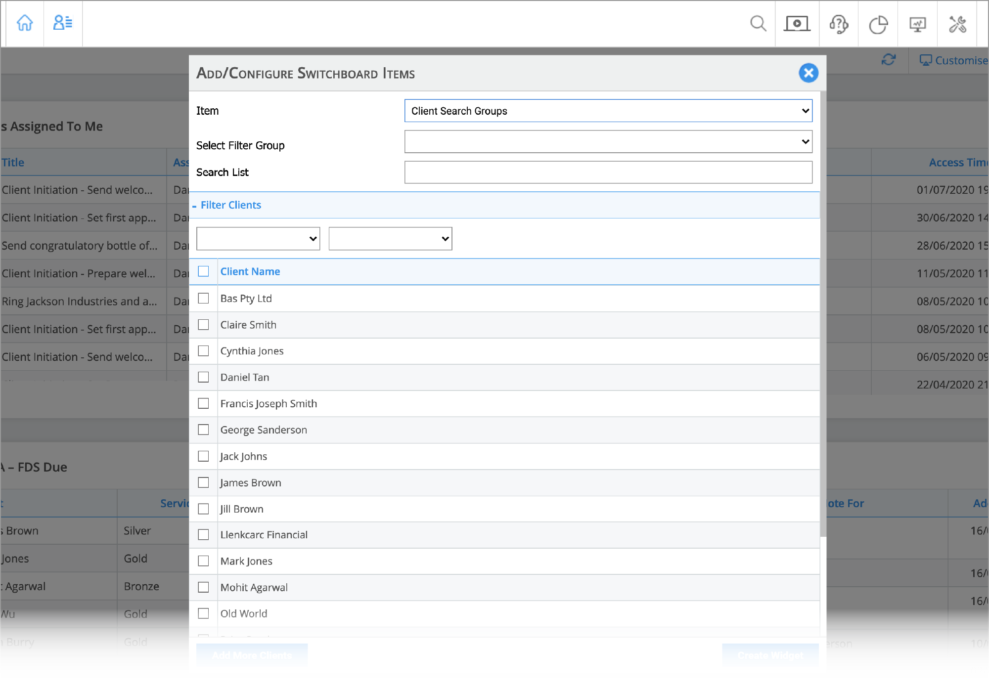Open the contacts list icon
Viewport: 989px width, 692px height.
tap(63, 23)
